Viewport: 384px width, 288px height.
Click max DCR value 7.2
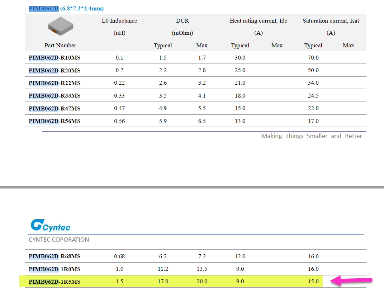pyautogui.click(x=202, y=256)
